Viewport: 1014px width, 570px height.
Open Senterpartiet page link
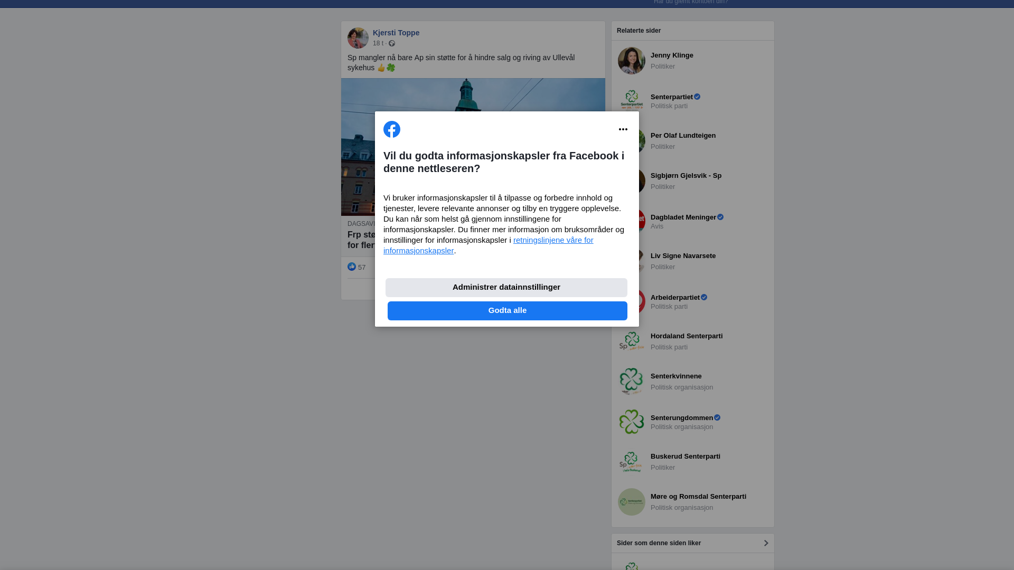pyautogui.click(x=672, y=97)
